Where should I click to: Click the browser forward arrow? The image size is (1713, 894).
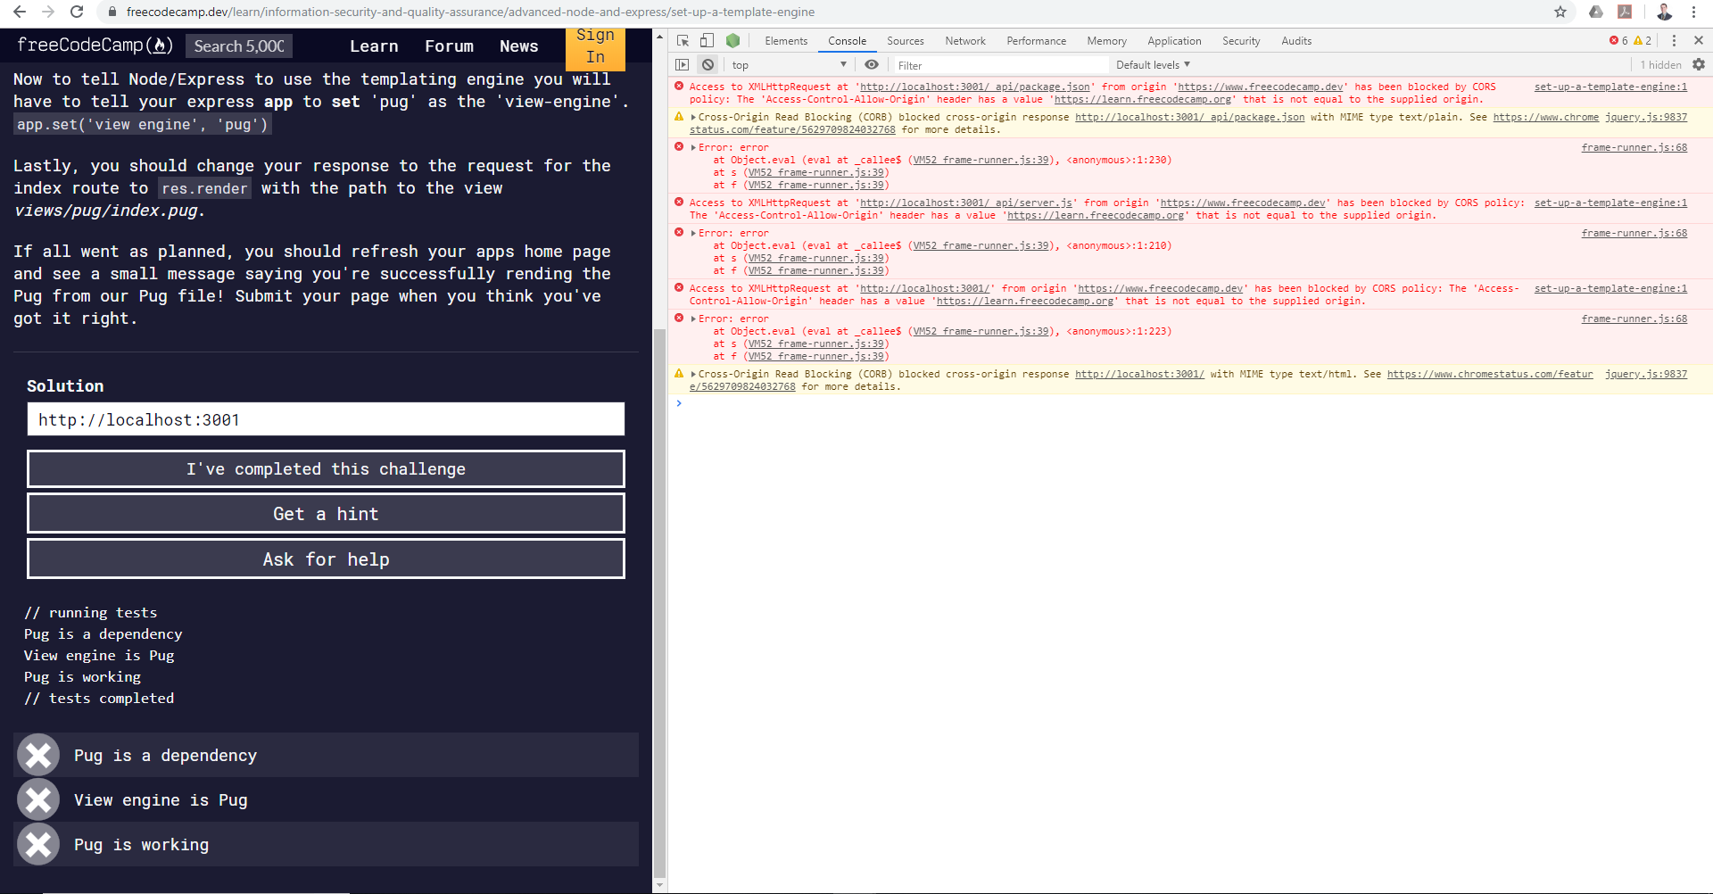(48, 12)
